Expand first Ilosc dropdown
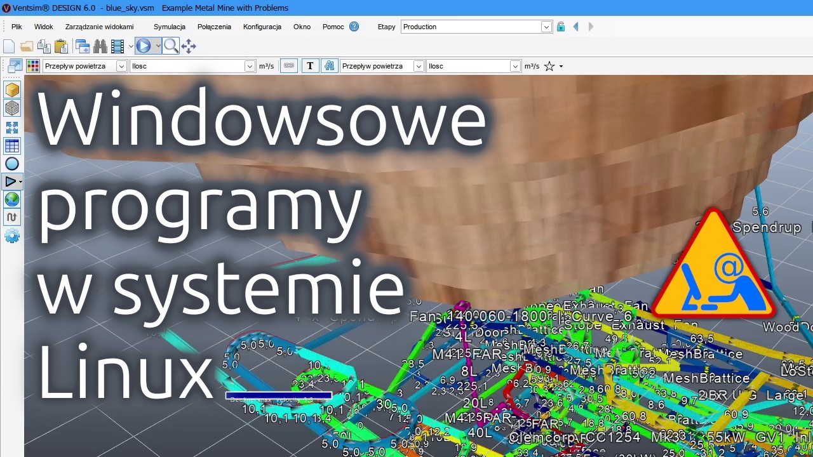This screenshot has height=457, width=813. (x=250, y=66)
